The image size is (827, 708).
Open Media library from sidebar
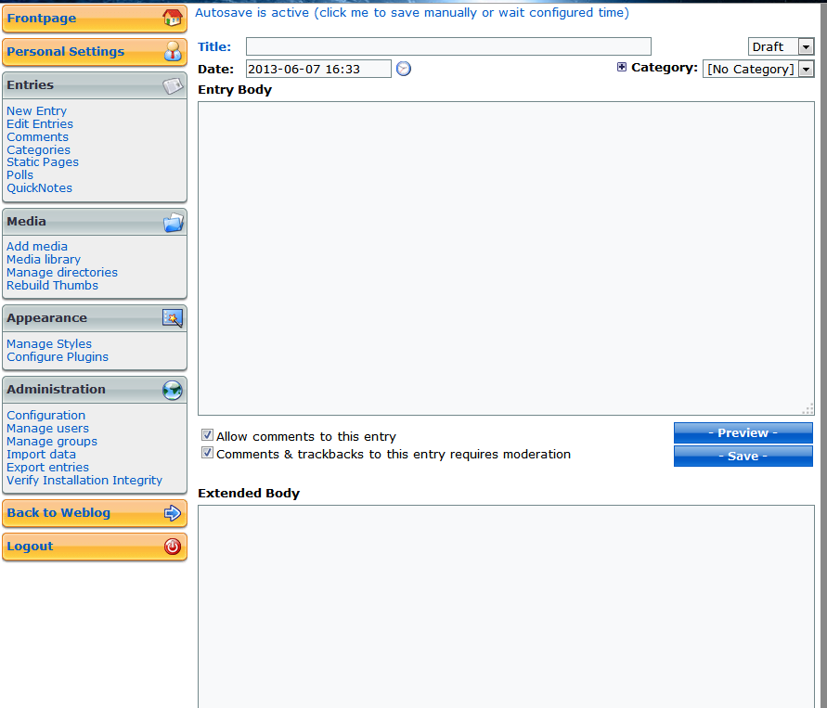[44, 260]
